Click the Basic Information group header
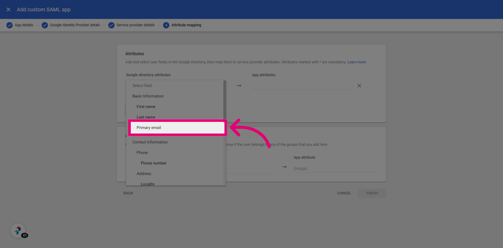This screenshot has height=248, width=503. pos(148,96)
